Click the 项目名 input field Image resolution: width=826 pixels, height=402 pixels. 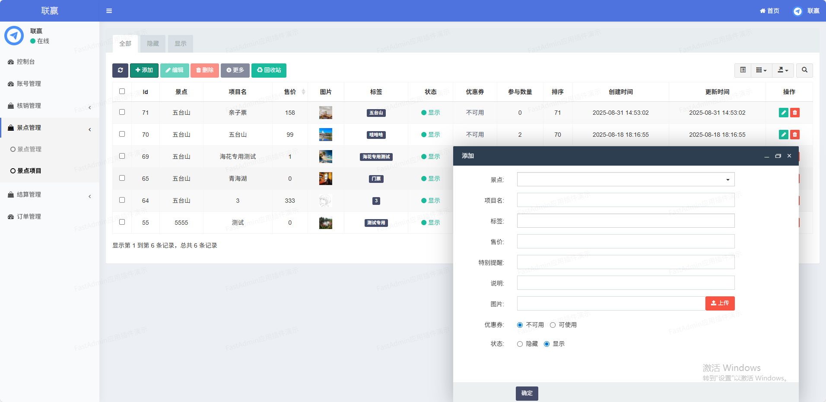pos(626,200)
